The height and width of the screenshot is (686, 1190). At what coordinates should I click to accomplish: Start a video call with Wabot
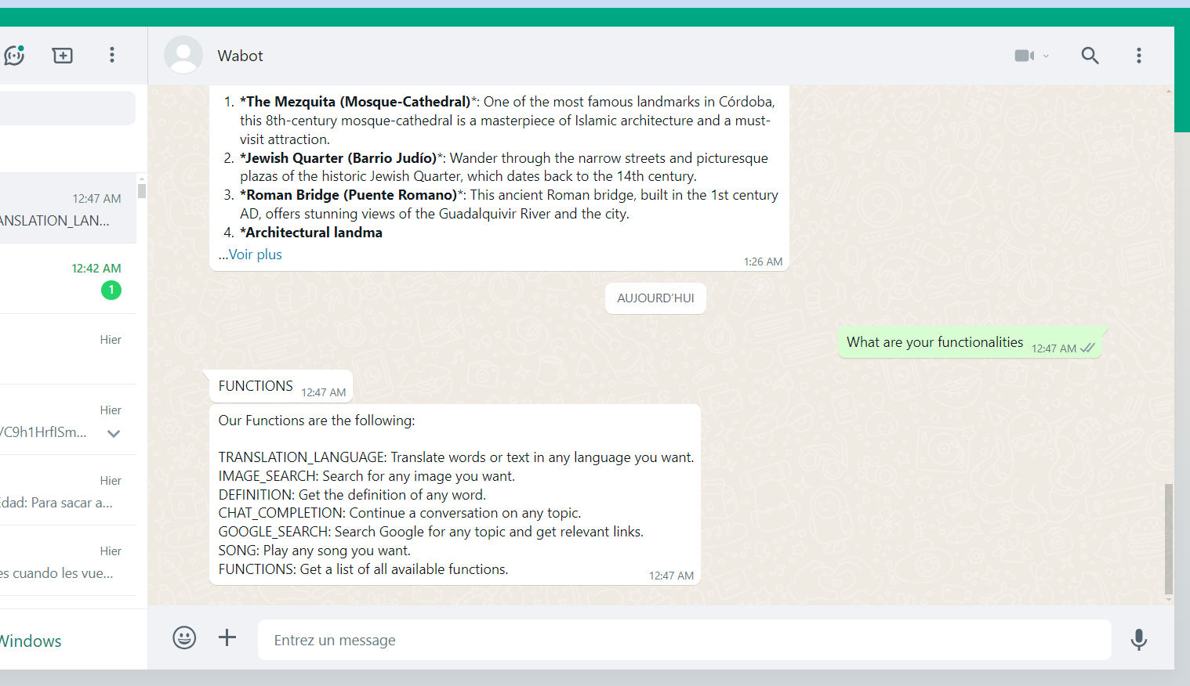(1025, 55)
